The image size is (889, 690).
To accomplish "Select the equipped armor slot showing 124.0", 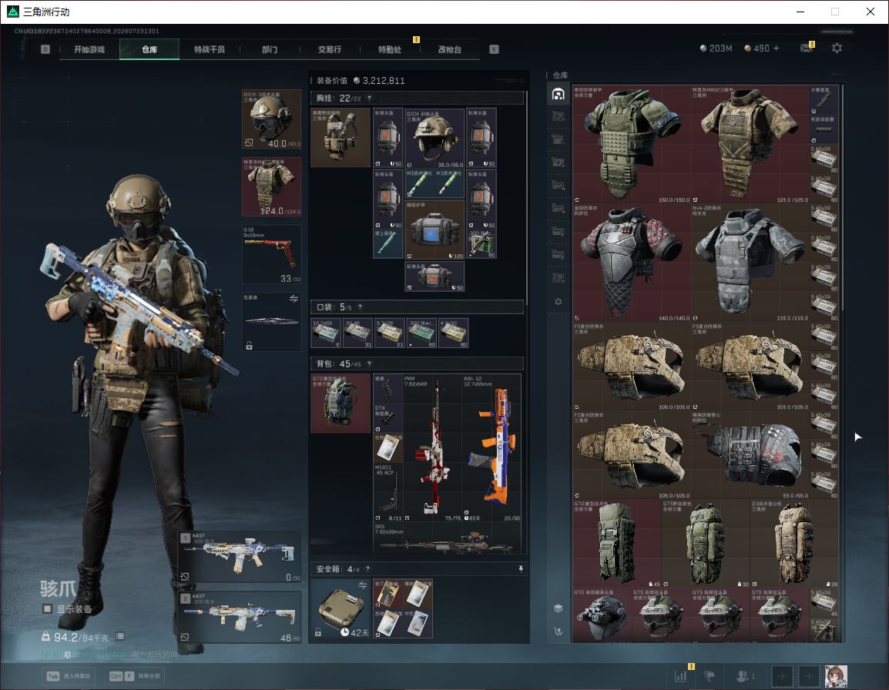I will click(x=272, y=187).
